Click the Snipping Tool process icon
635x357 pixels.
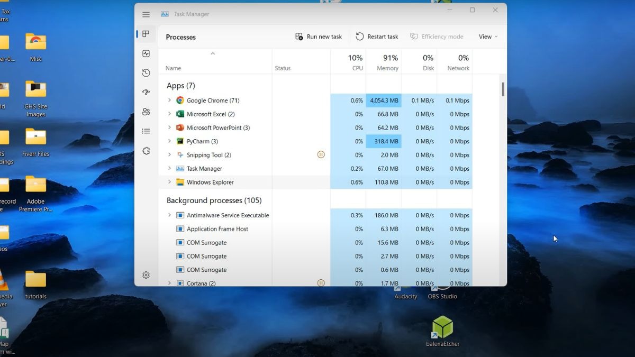tap(180, 155)
